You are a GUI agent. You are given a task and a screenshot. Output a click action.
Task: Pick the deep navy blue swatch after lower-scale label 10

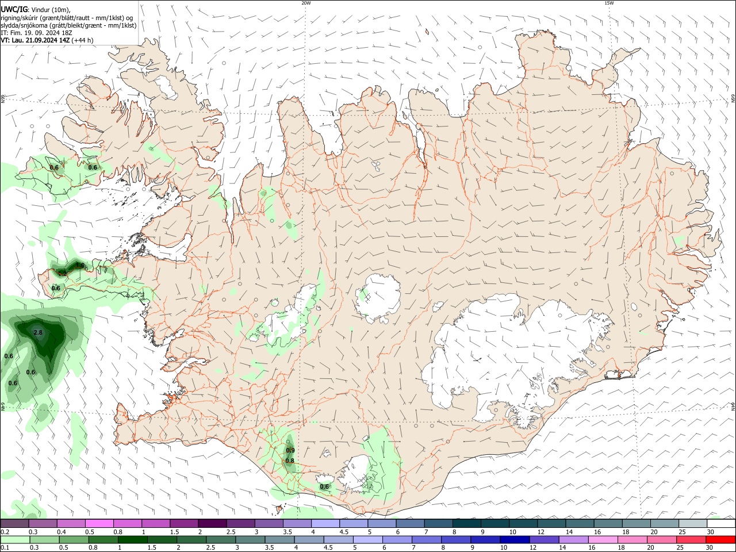click(x=514, y=539)
